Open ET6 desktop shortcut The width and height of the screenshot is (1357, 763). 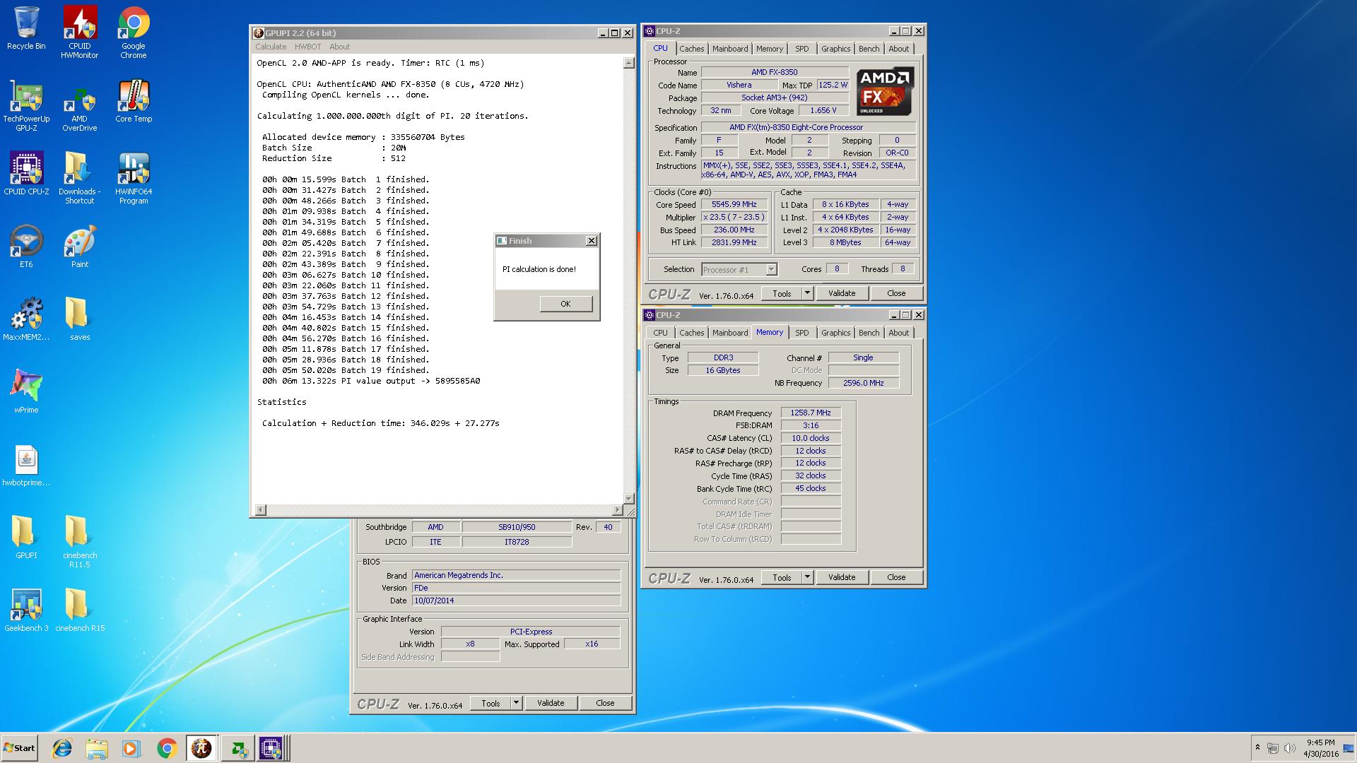[x=26, y=247]
